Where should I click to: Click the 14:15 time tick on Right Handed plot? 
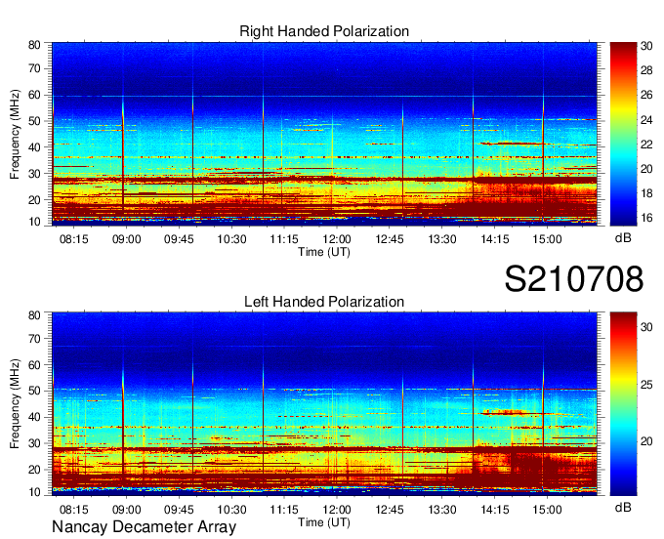point(495,239)
